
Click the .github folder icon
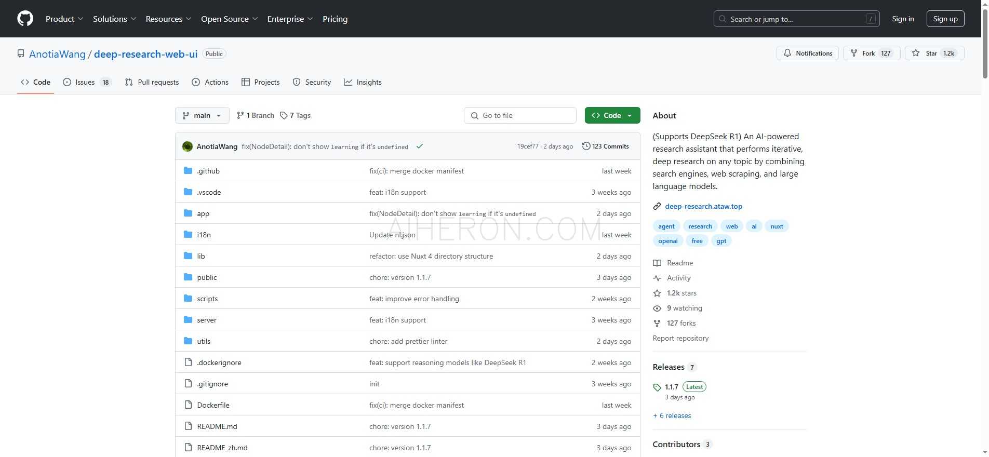click(188, 171)
